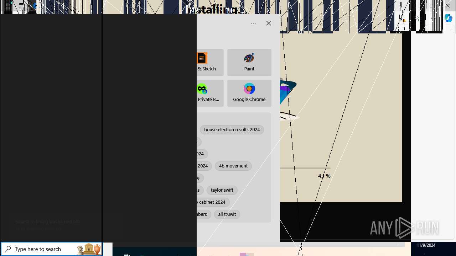
Task: Click the installer progress bar
Action: pyautogui.click(x=305, y=168)
